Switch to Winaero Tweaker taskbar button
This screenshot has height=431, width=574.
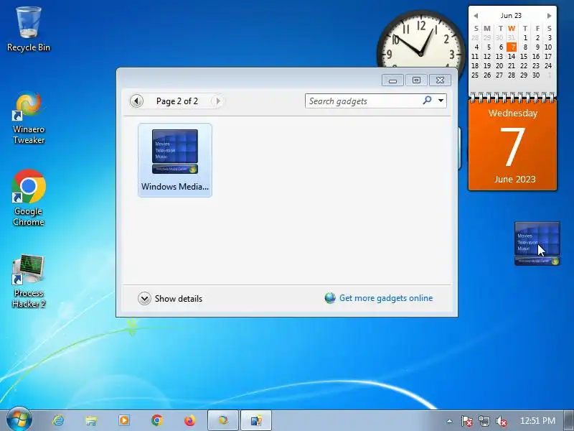click(223, 420)
